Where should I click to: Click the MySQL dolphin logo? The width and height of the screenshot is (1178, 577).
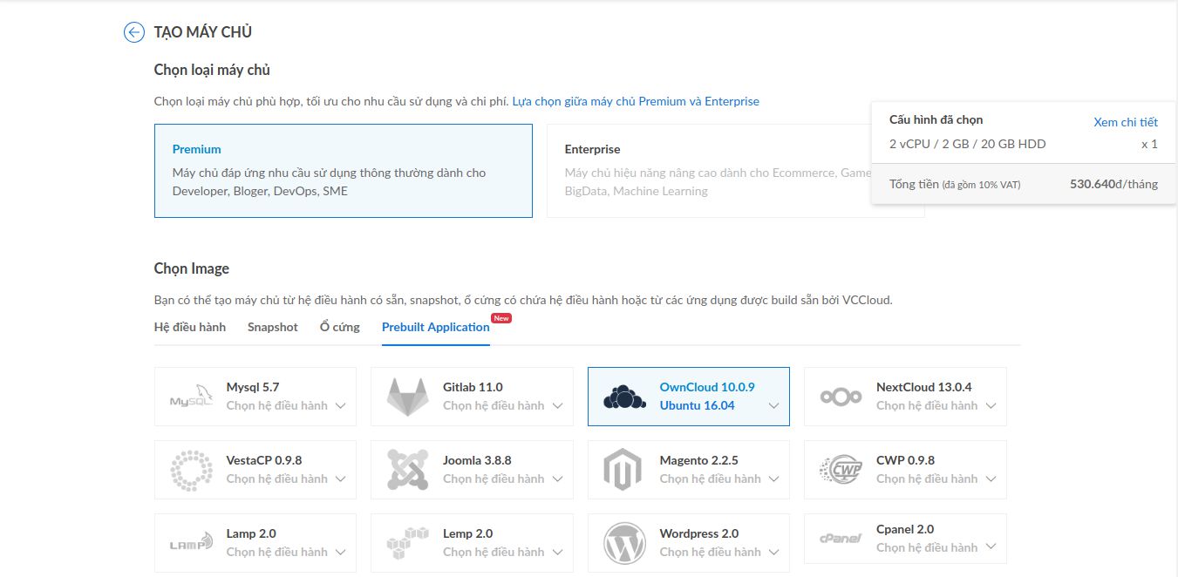click(x=191, y=397)
